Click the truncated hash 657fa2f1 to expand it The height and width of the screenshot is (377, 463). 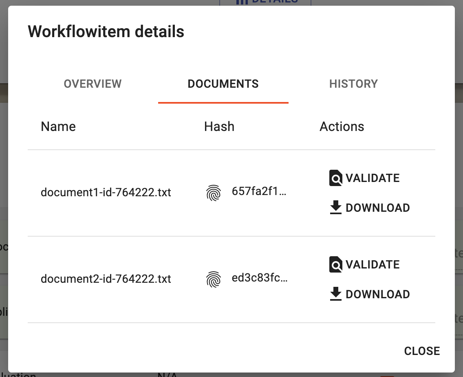point(260,191)
